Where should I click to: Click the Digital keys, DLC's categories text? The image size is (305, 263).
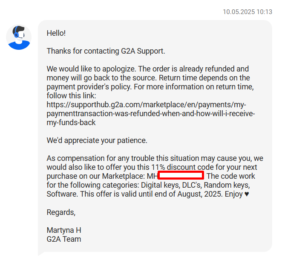(x=171, y=185)
